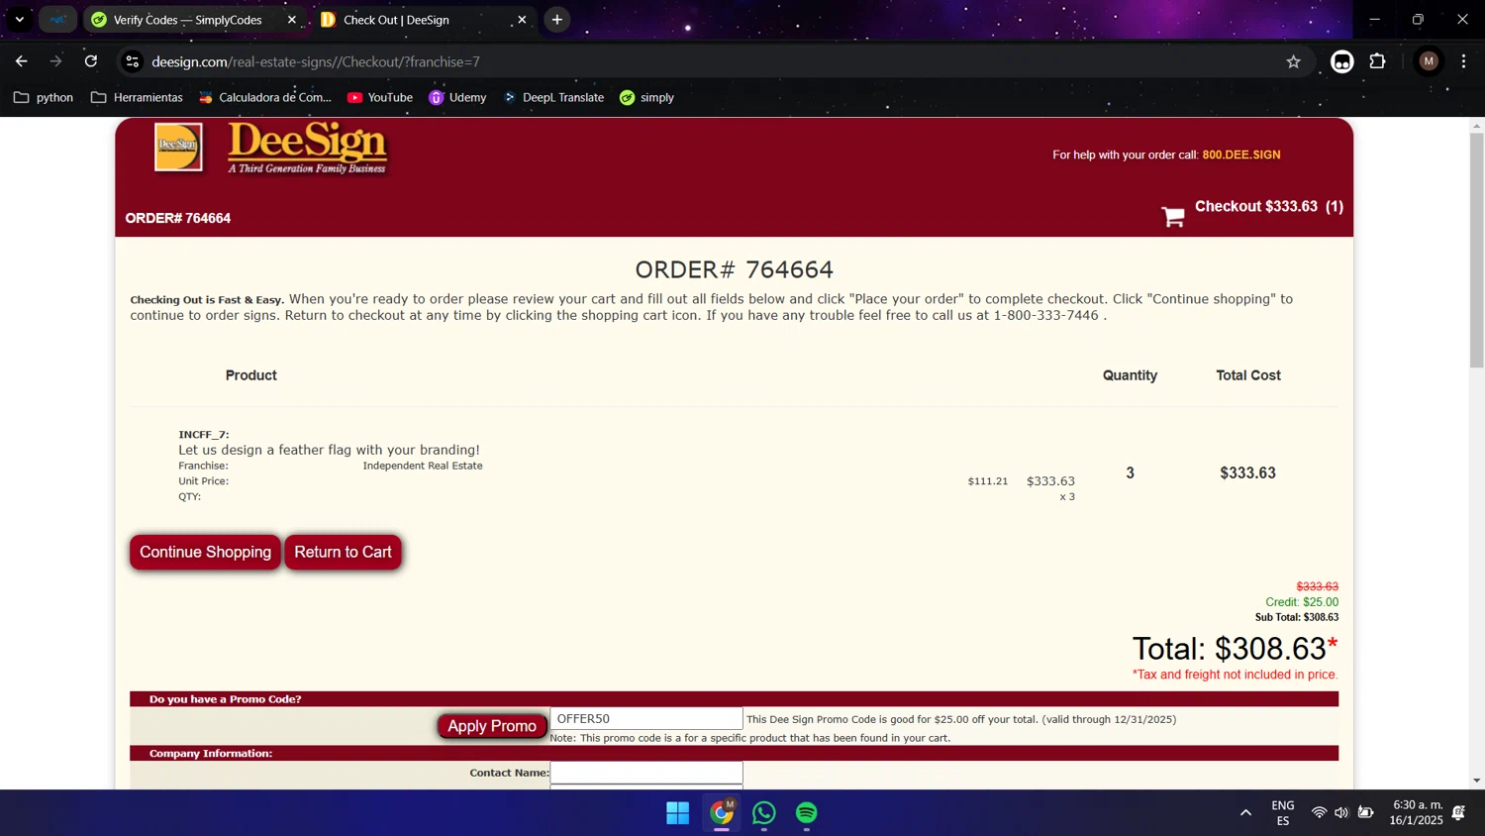The width and height of the screenshot is (1485, 836).
Task: Open the Chrome profile avatar M
Action: (x=1429, y=61)
